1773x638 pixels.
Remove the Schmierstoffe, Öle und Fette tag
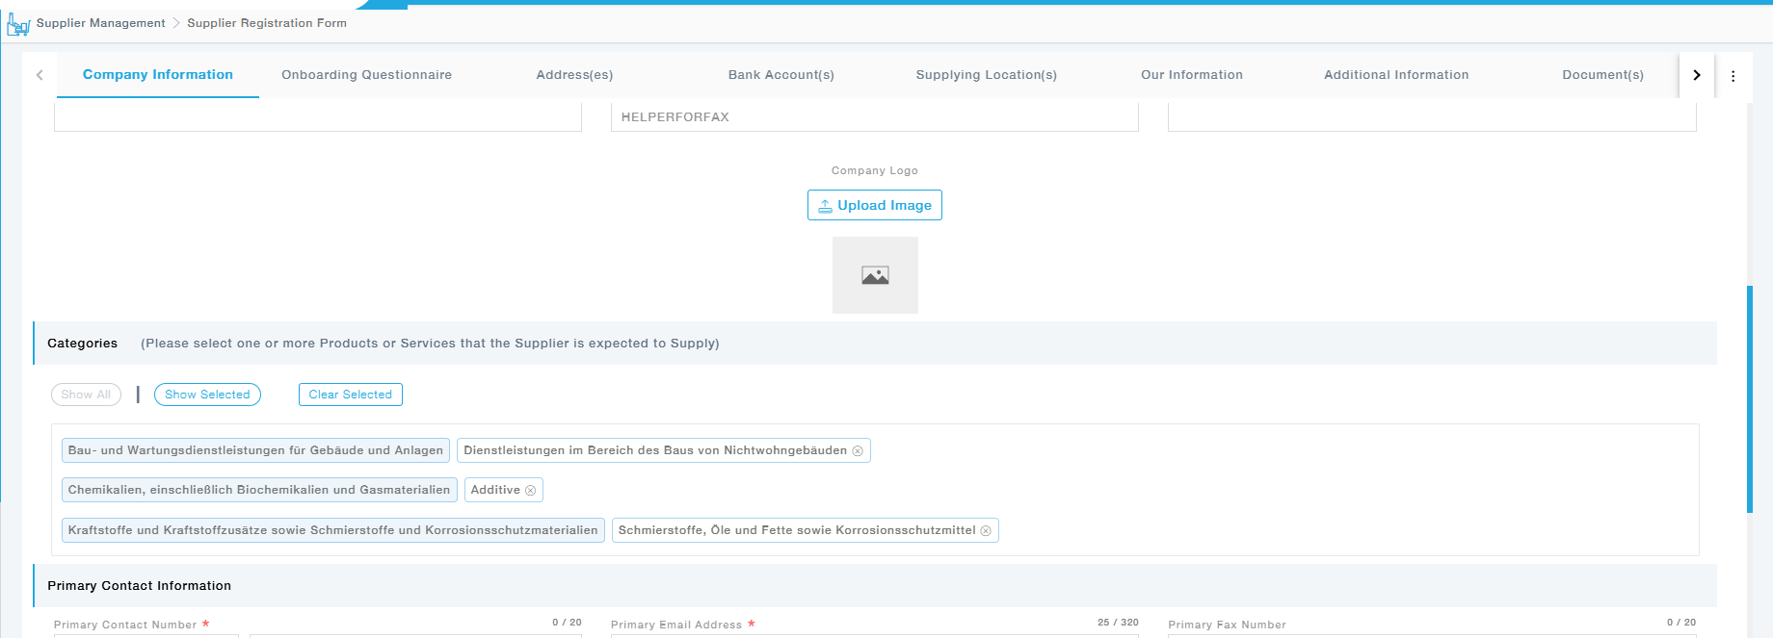pos(986,531)
